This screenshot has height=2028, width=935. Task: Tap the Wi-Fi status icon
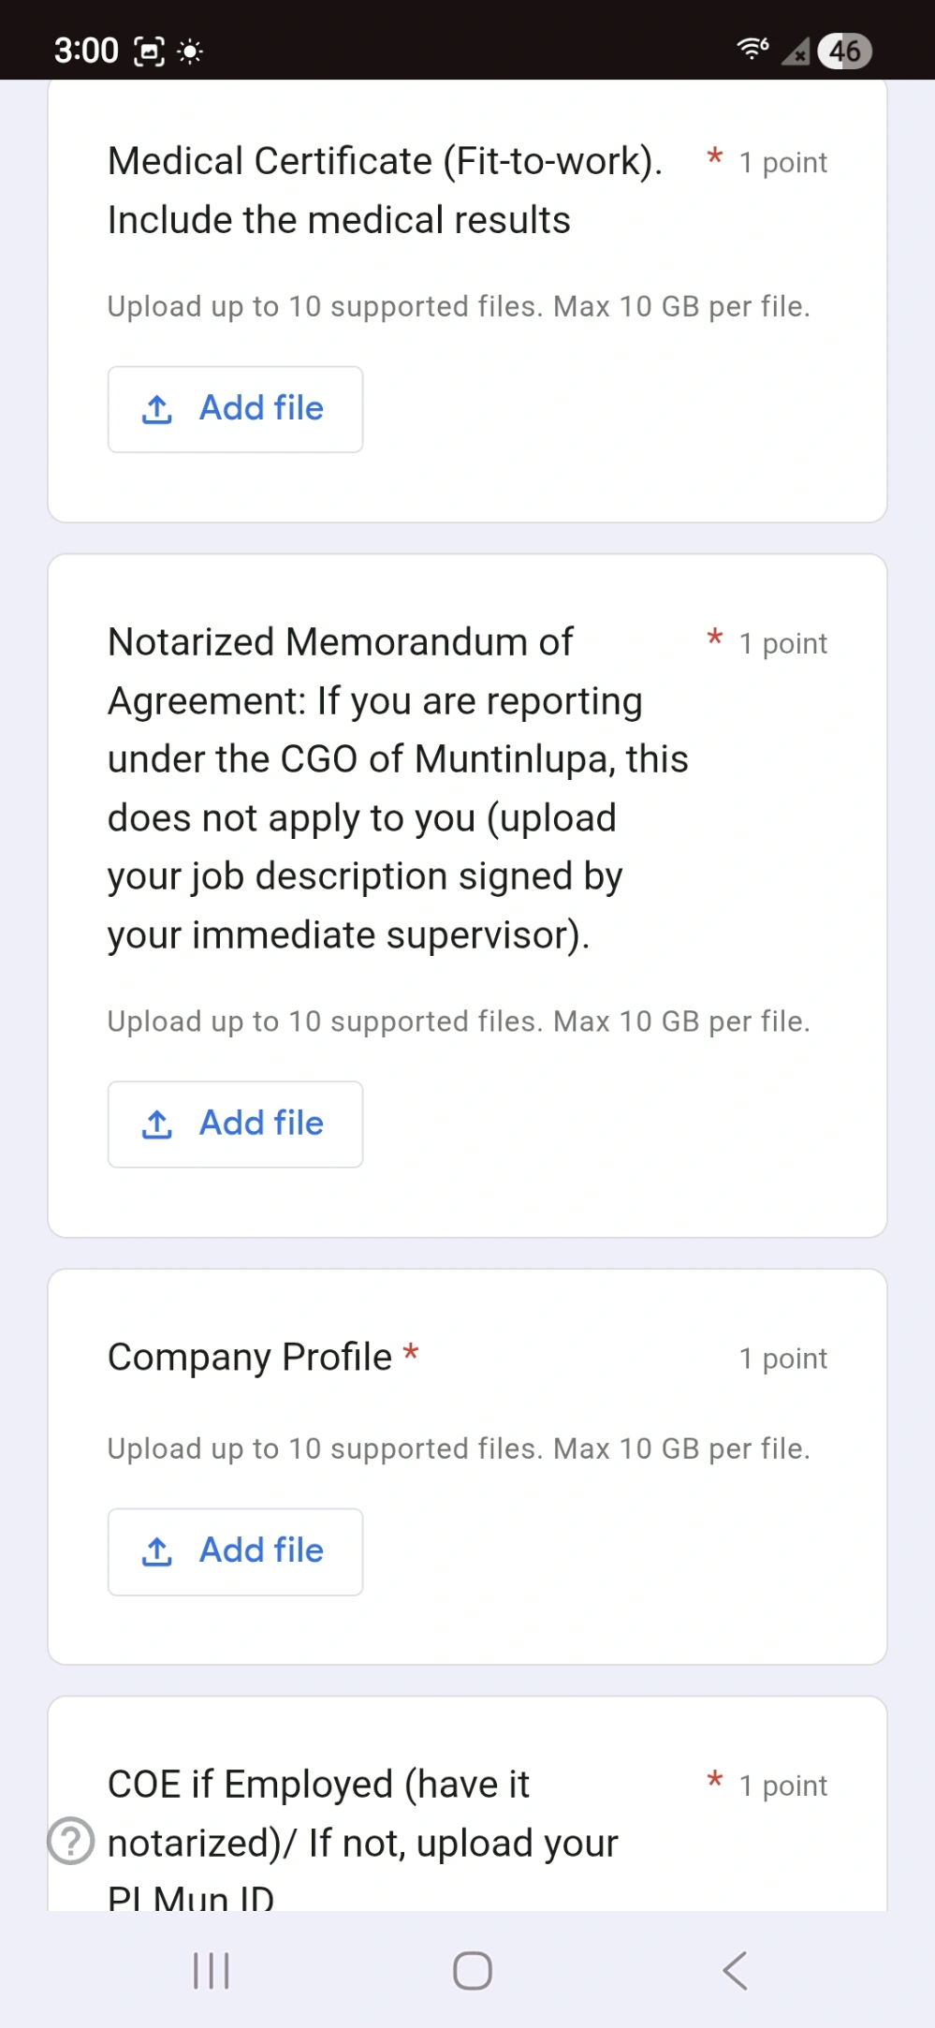[752, 49]
